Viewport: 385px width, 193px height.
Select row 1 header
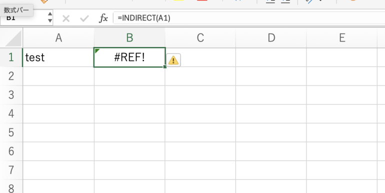[11, 57]
